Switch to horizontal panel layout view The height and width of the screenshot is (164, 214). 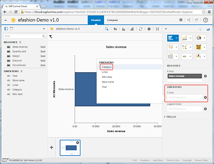[x=11, y=29]
